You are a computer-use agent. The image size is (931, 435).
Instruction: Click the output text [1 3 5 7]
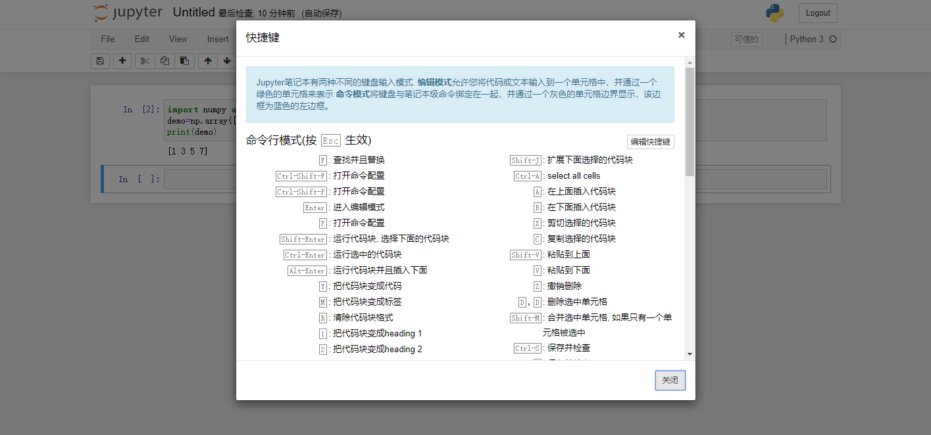(188, 151)
